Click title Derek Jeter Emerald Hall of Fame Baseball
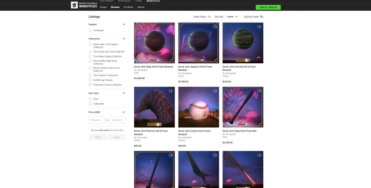This screenshot has width=371, height=188. pyautogui.click(x=239, y=68)
